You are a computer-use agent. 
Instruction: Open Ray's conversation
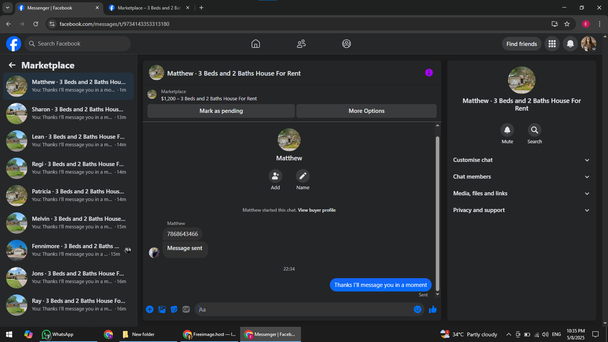click(x=68, y=305)
